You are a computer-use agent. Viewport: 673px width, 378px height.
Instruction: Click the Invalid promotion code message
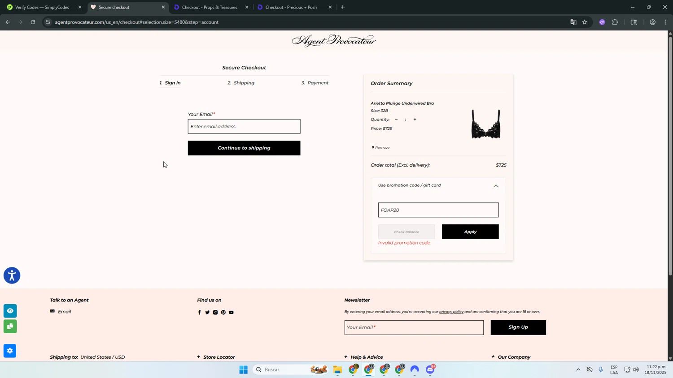click(404, 243)
